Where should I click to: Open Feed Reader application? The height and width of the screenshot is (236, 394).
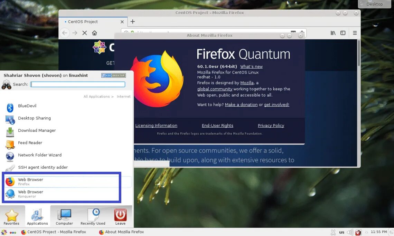tap(67, 145)
